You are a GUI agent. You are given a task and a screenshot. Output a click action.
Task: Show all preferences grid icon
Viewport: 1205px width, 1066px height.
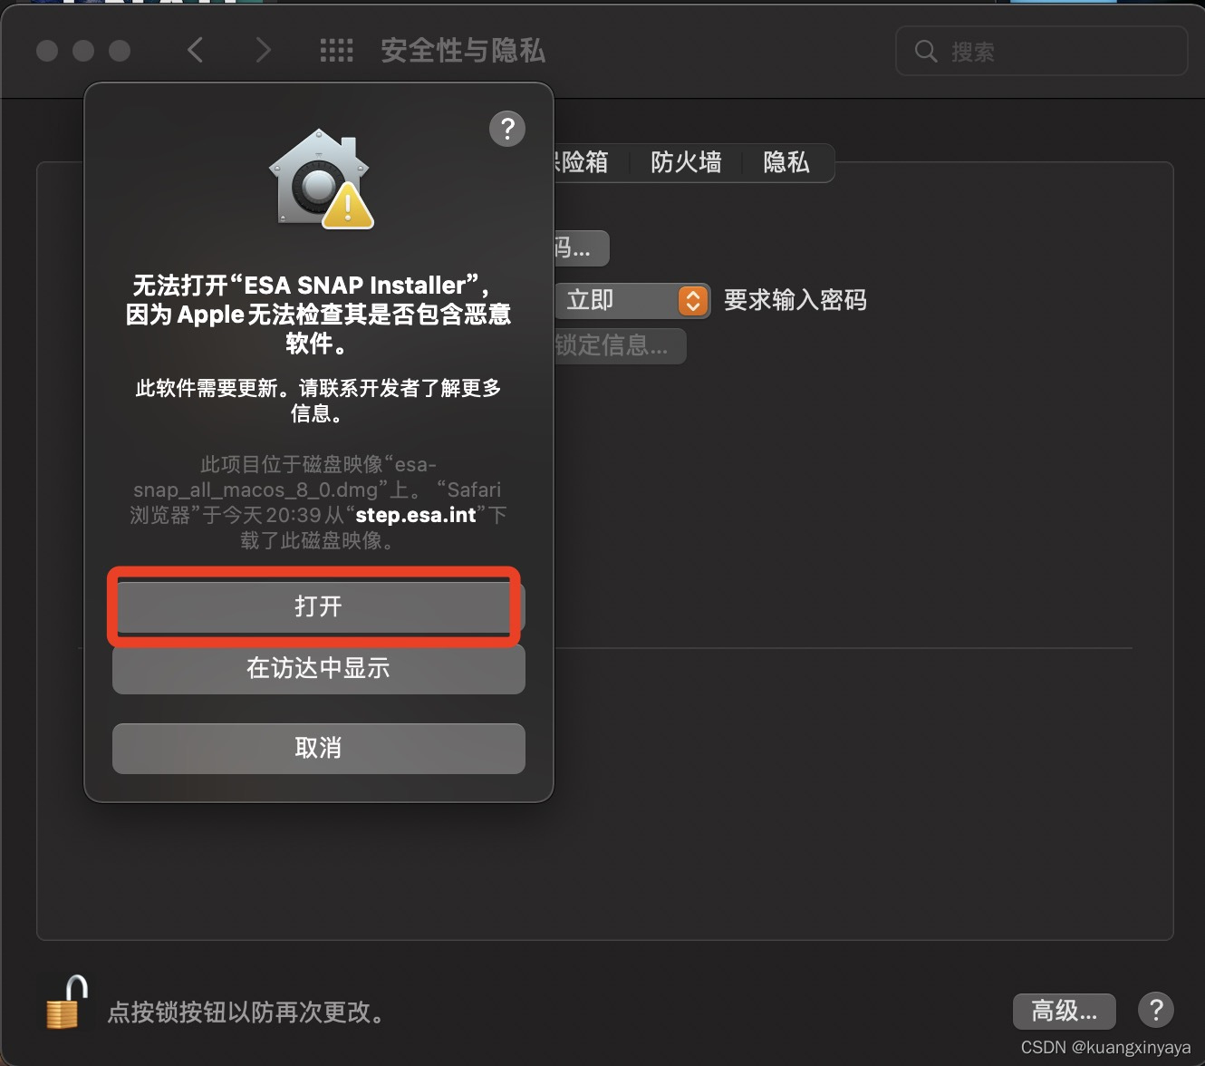pyautogui.click(x=336, y=51)
